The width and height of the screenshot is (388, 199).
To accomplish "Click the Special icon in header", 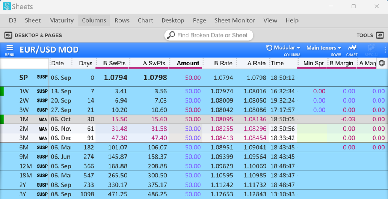I will [371, 48].
